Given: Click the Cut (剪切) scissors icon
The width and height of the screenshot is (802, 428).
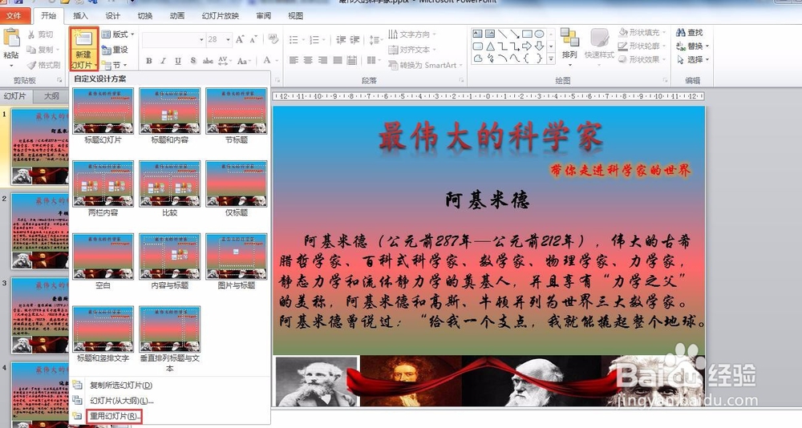Looking at the screenshot, I should [32, 34].
